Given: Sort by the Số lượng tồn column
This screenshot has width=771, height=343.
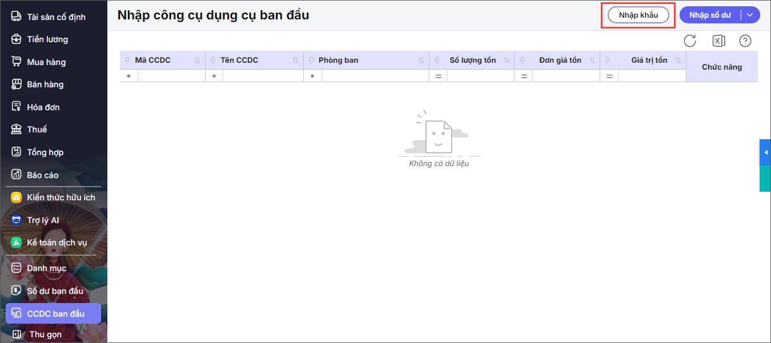Looking at the screenshot, I should 506,60.
